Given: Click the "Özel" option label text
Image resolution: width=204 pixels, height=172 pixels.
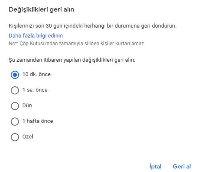Looking at the screenshot, I should pyautogui.click(x=28, y=137).
